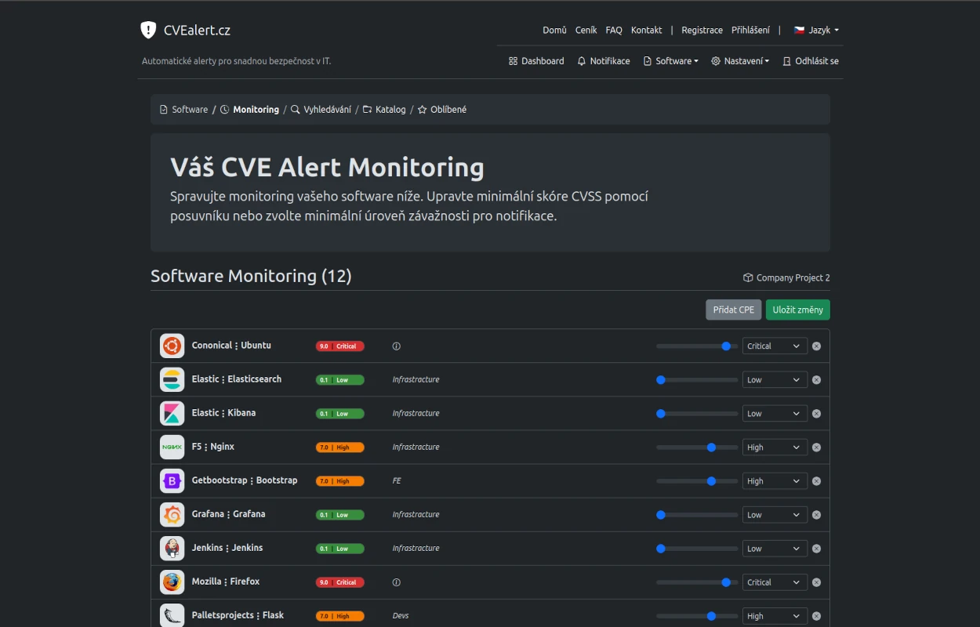Open the Oblíbené section in breadcrumb
Viewport: 980px width, 627px height.
tap(441, 109)
